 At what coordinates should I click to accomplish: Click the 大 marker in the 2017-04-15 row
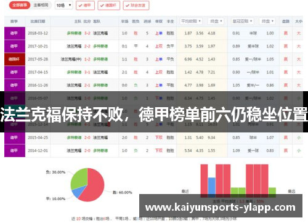point(299,72)
